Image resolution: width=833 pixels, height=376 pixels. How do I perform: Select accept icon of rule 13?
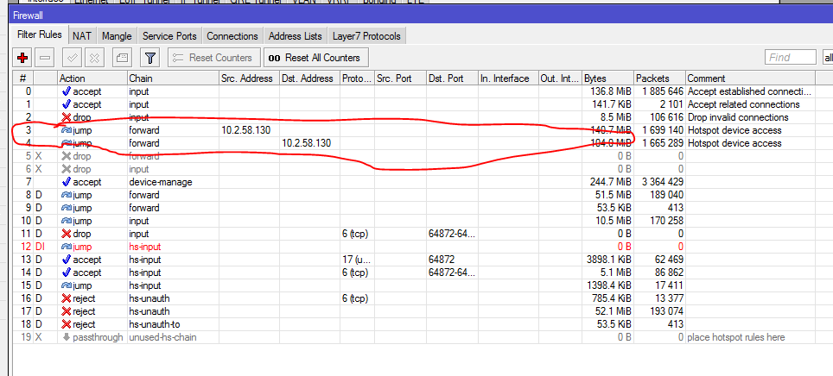click(x=67, y=260)
